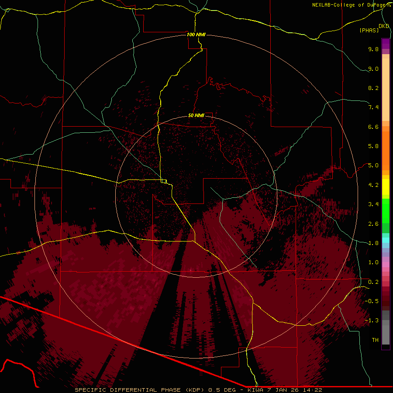Pick the gray color bar segment by TH
Viewport: 393px width, 393px height.
pos(386,334)
